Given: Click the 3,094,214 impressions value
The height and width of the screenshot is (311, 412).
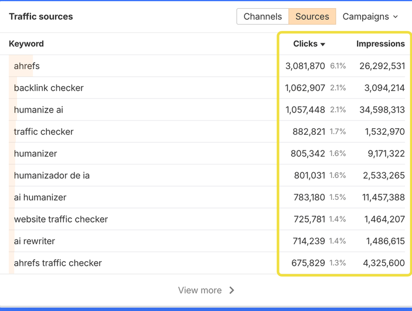Looking at the screenshot, I should click(384, 88).
